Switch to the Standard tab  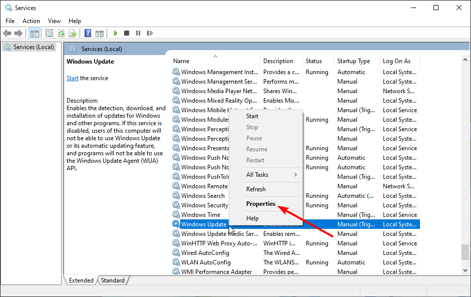coord(113,280)
